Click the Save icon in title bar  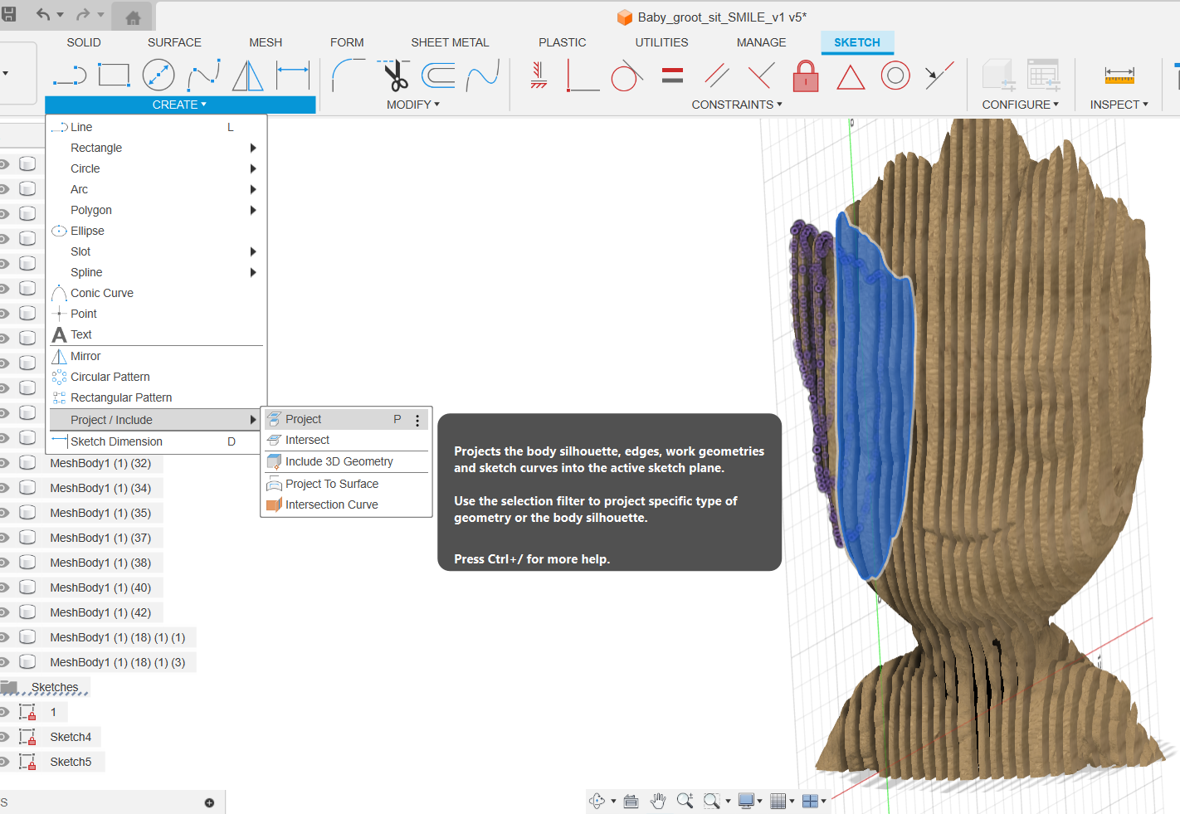pos(8,14)
